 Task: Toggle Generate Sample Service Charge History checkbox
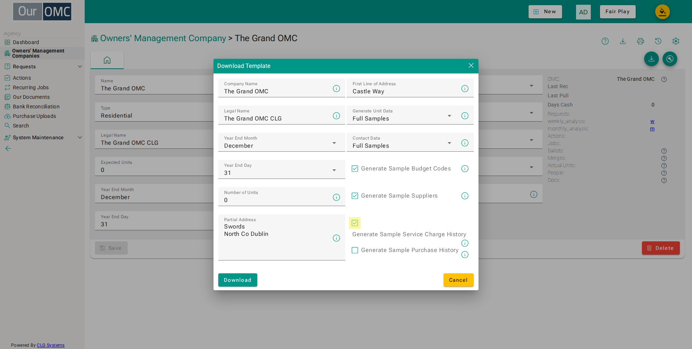pos(355,223)
